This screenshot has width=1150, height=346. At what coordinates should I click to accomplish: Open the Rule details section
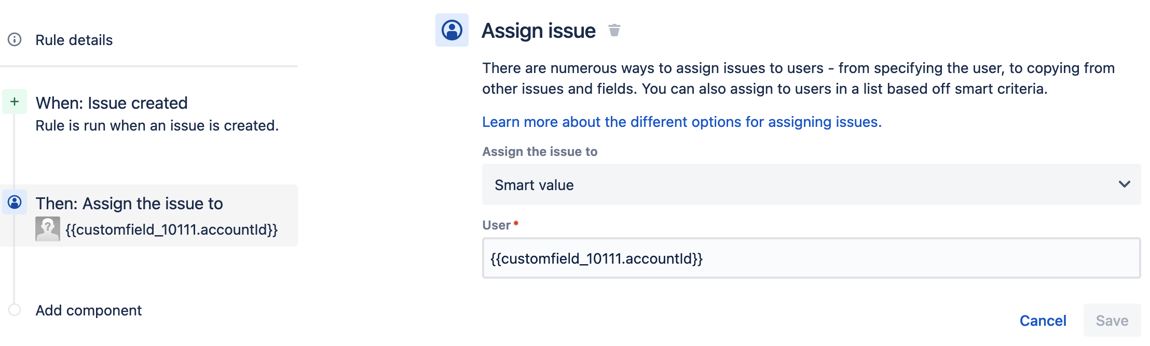[x=74, y=40]
